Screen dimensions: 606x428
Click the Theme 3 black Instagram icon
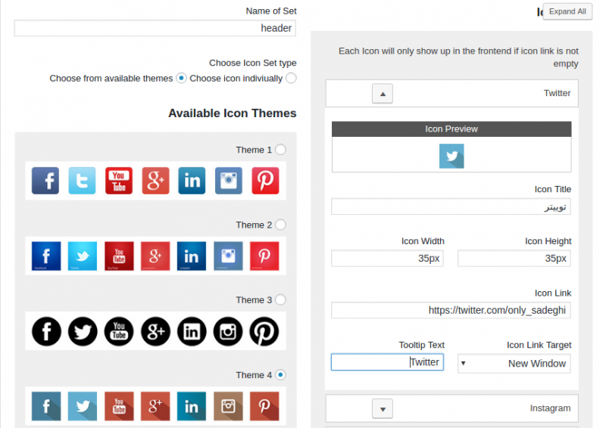point(228,331)
